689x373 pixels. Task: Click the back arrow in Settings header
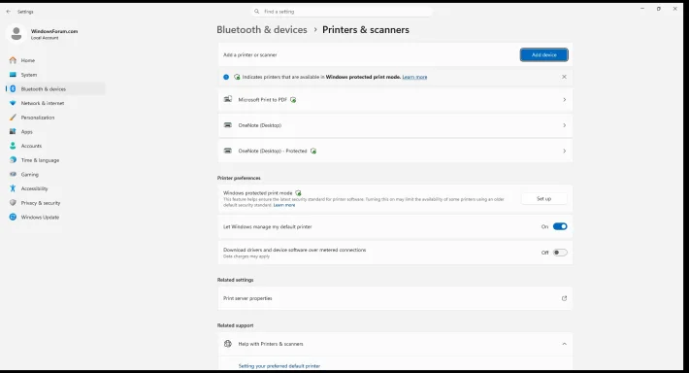9,12
